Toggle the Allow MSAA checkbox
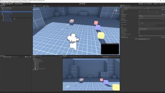The image size is (165, 93). [139, 33]
